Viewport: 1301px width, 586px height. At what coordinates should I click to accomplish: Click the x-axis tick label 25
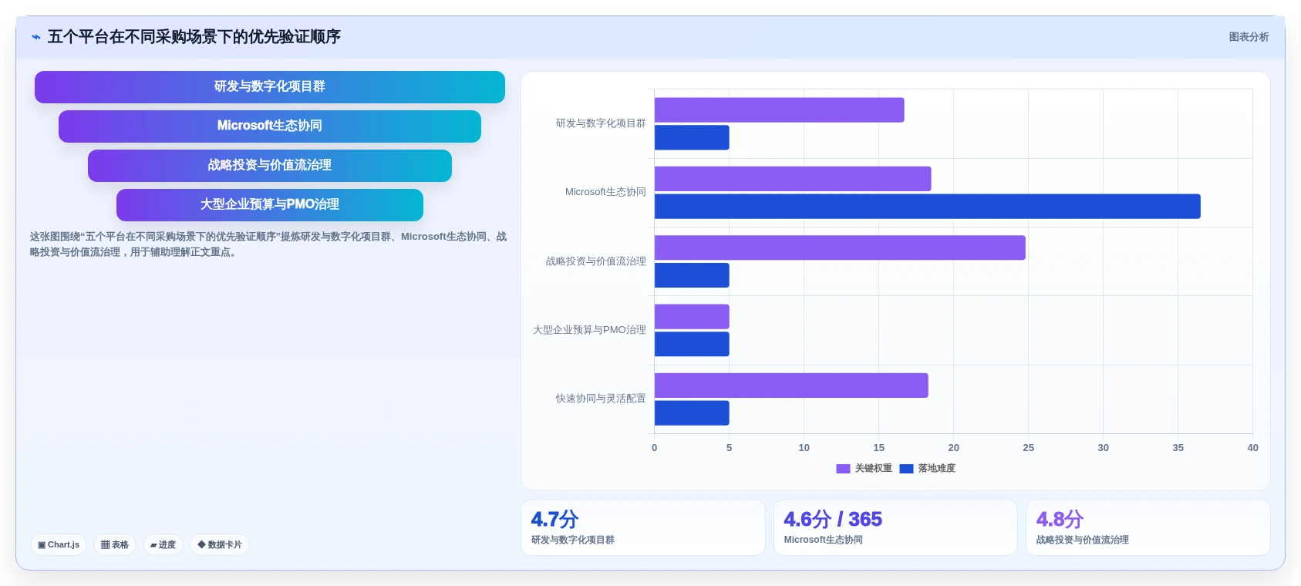click(1028, 448)
